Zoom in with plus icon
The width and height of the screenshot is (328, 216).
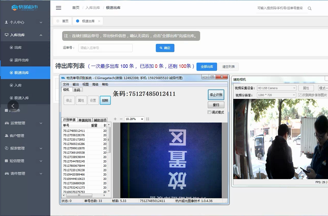click(115, 119)
